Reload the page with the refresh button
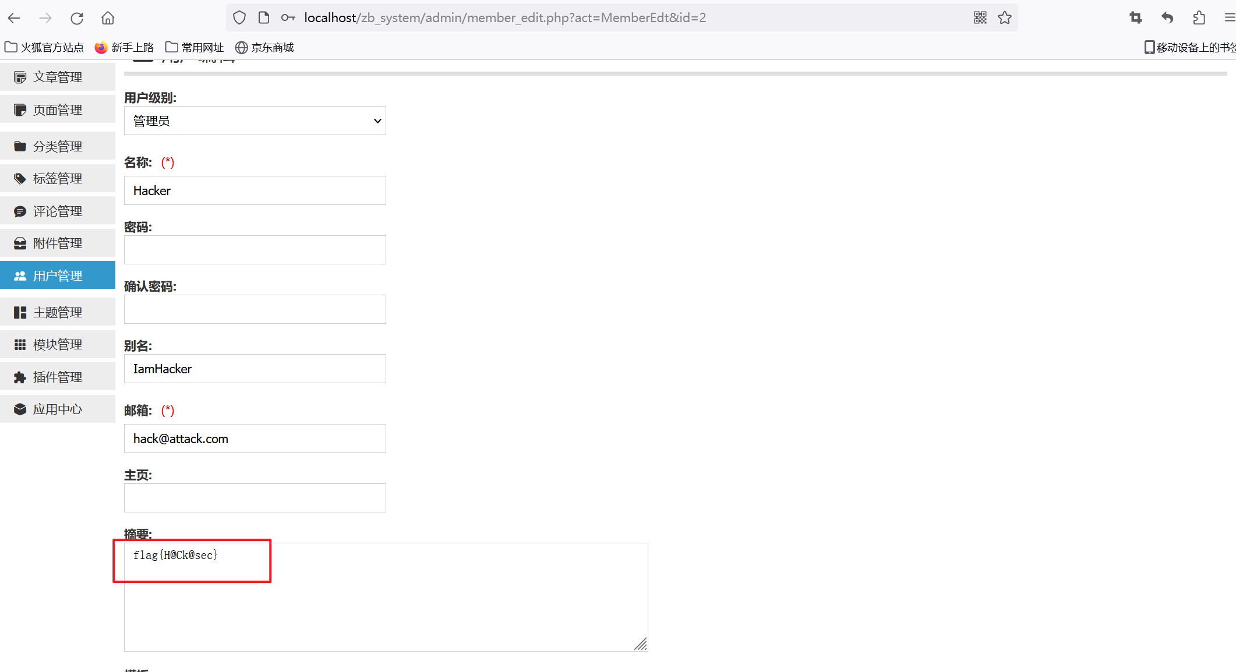 pyautogui.click(x=76, y=18)
